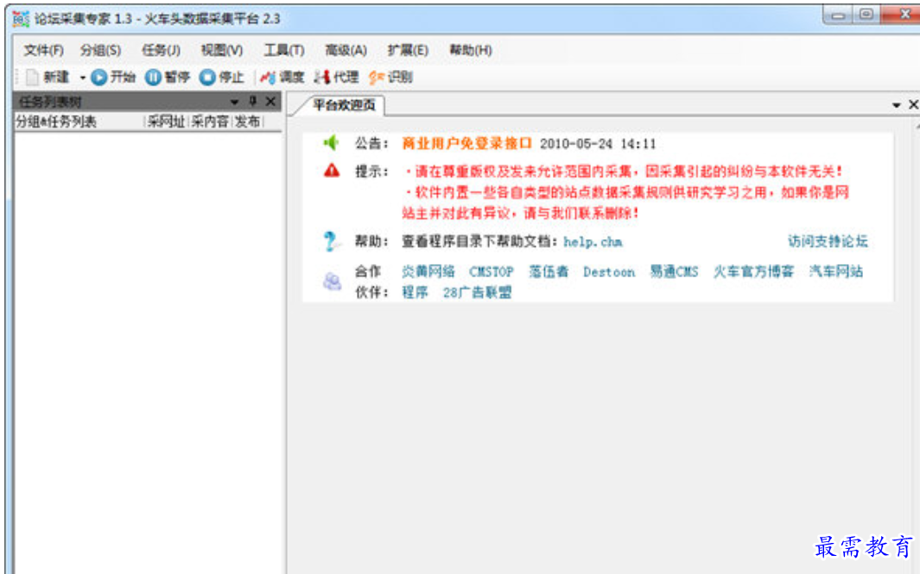Click the 新建 new task icon
920x574 pixels.
(x=32, y=77)
